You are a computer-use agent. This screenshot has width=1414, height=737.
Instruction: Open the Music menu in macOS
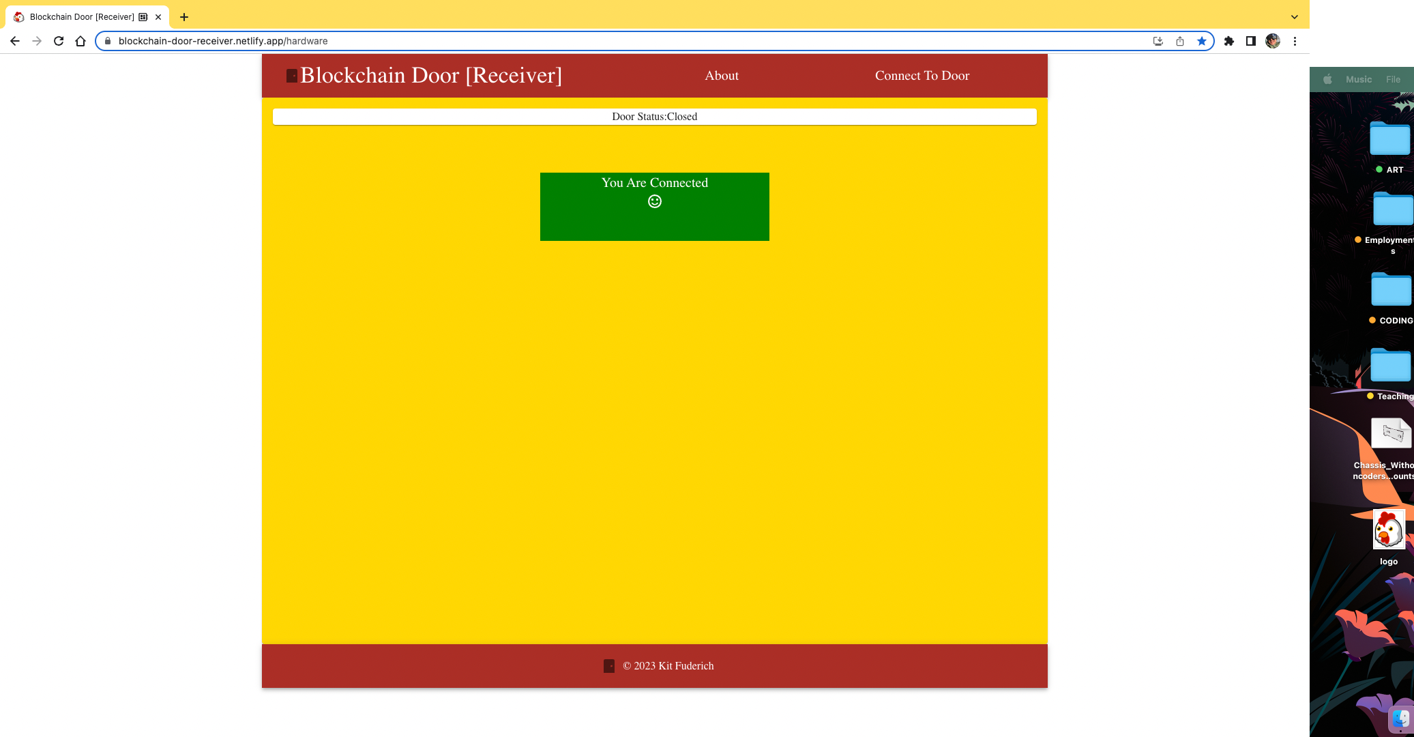tap(1358, 79)
